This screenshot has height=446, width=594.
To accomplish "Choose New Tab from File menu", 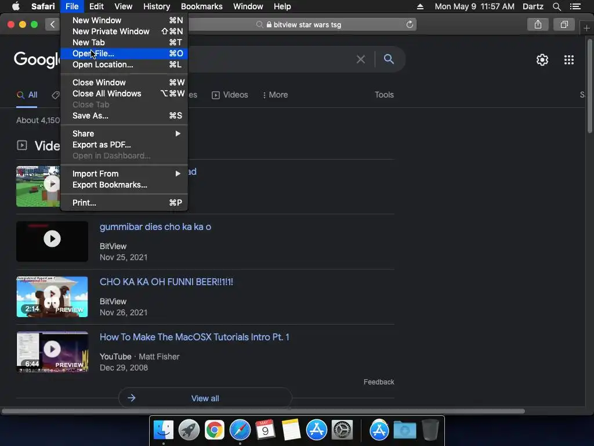I will (x=124, y=42).
